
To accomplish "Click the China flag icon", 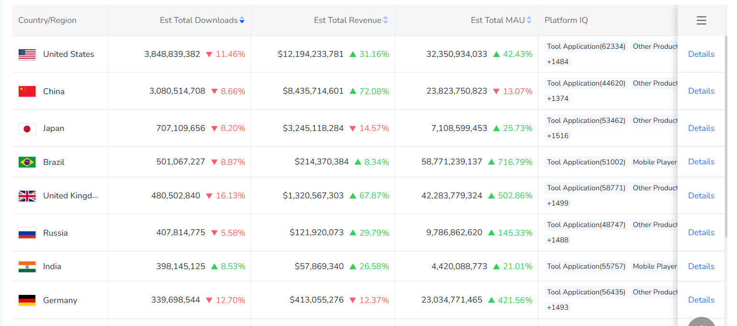I will 27,91.
